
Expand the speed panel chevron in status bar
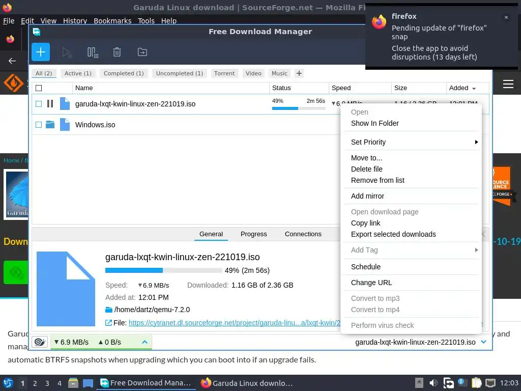[144, 342]
